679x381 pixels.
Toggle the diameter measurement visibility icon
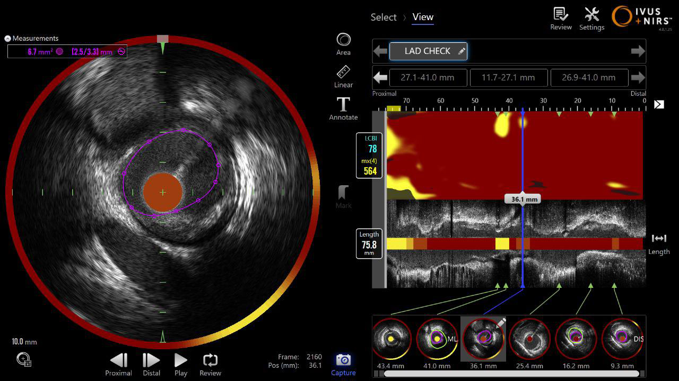point(121,52)
